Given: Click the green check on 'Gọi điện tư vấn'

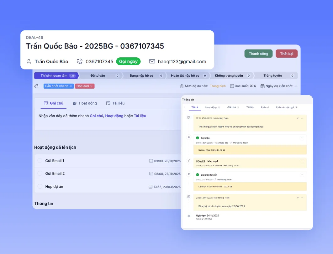Looking at the screenshot, I should pos(198,175).
